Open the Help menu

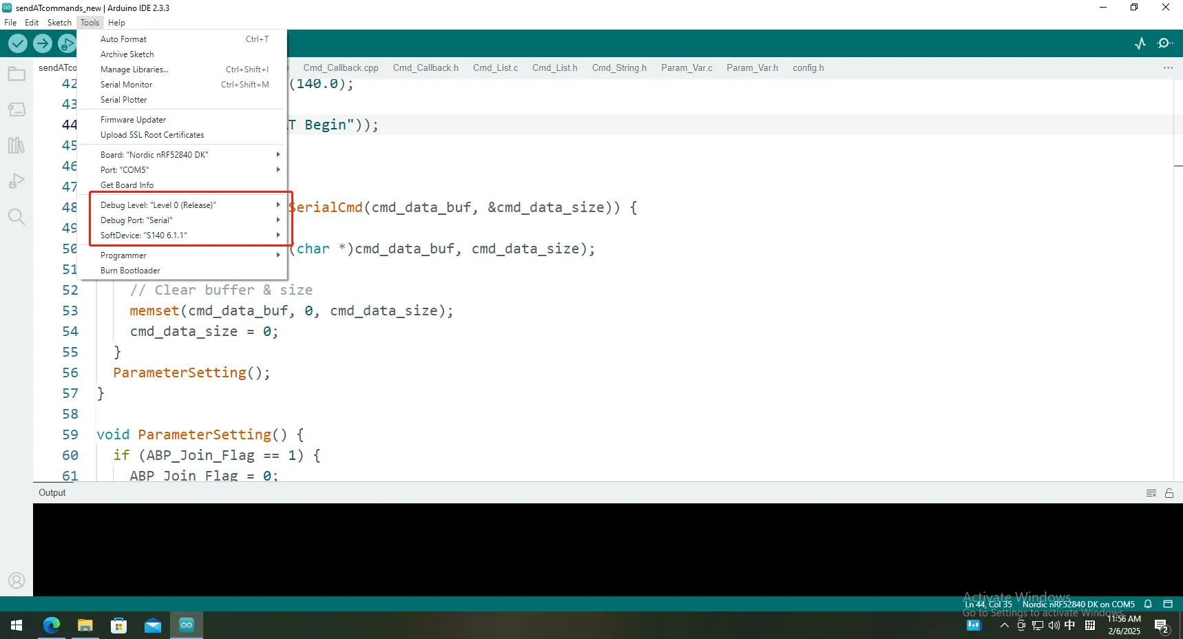coord(116,23)
